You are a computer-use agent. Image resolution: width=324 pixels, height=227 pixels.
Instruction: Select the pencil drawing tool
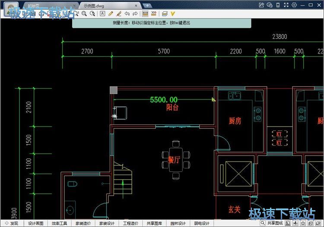pyautogui.click(x=111, y=14)
